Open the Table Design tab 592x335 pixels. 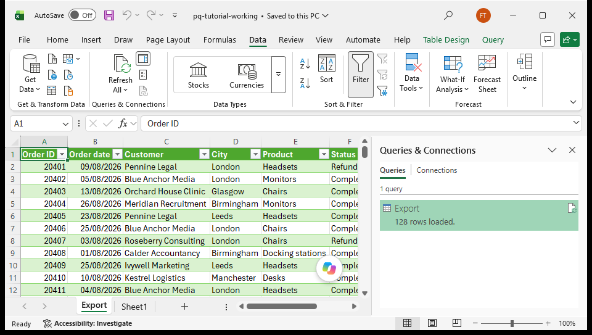tap(446, 39)
